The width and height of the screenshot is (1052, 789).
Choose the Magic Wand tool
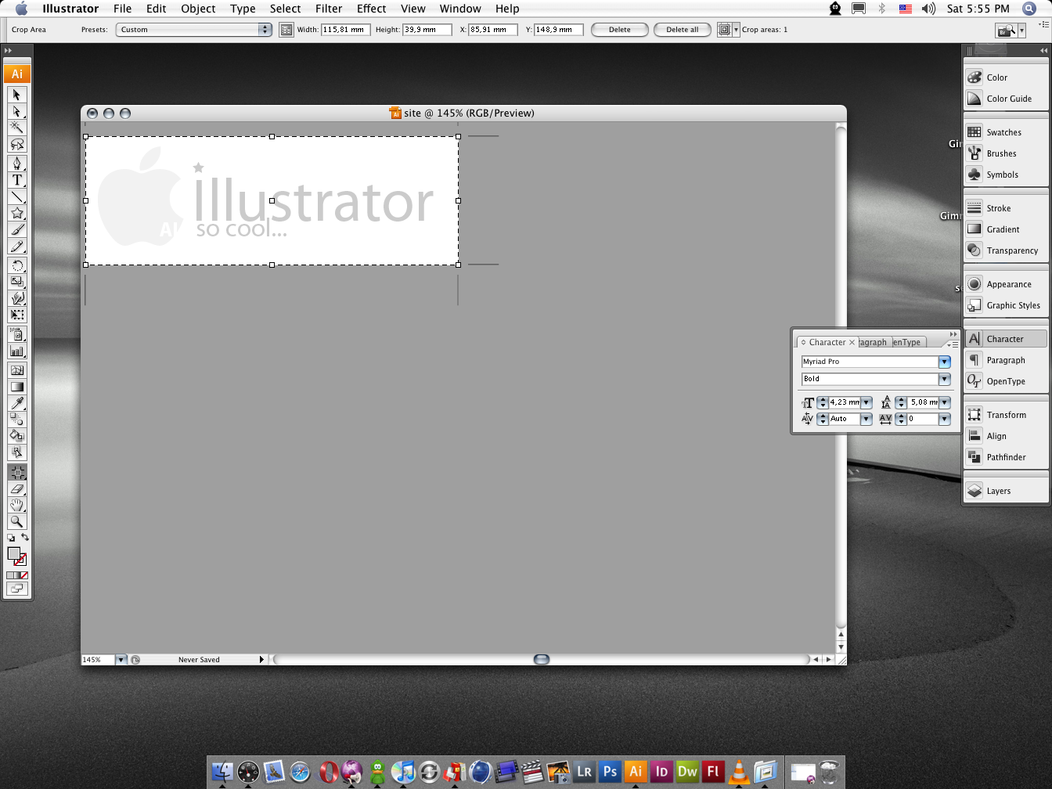pos(16,128)
